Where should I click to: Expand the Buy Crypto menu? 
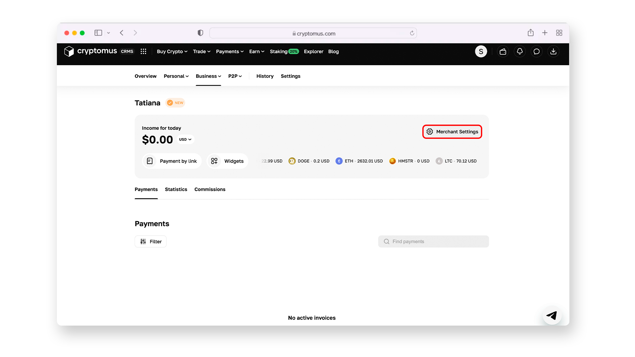(172, 52)
